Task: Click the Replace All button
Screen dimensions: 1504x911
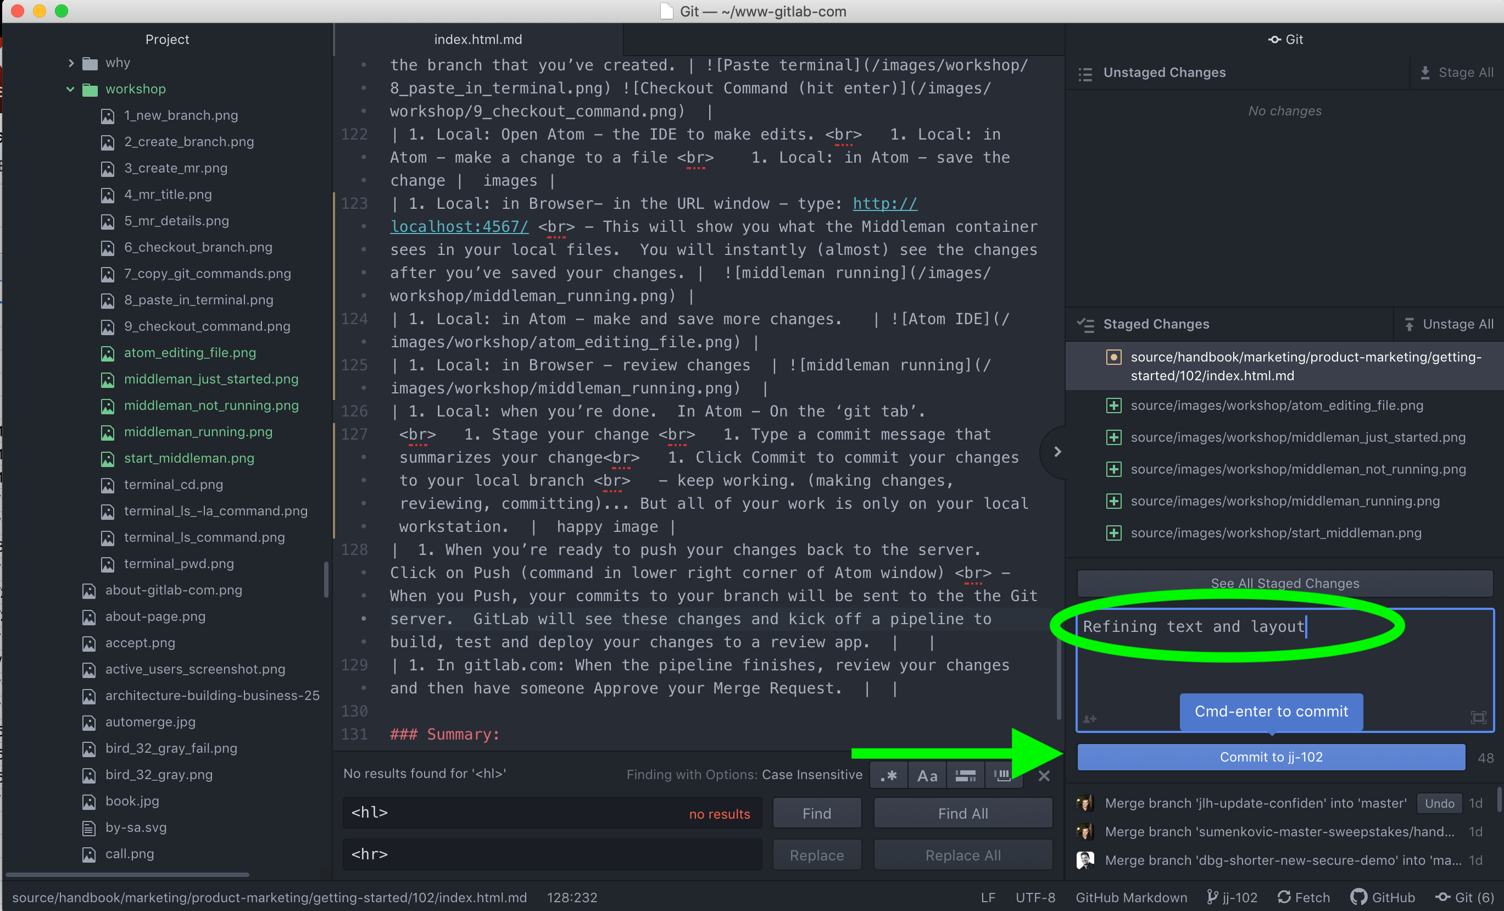Action: 962,855
